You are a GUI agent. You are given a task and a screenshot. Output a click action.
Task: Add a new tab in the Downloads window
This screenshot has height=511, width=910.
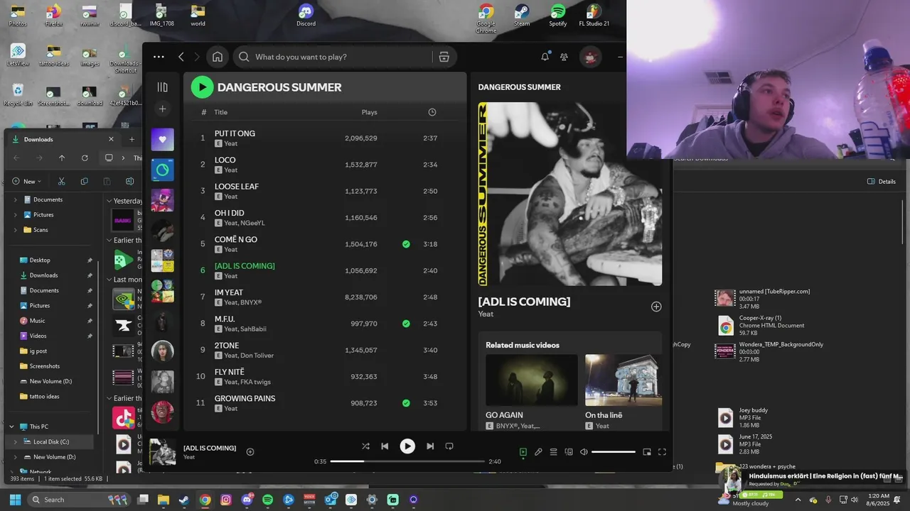point(132,139)
